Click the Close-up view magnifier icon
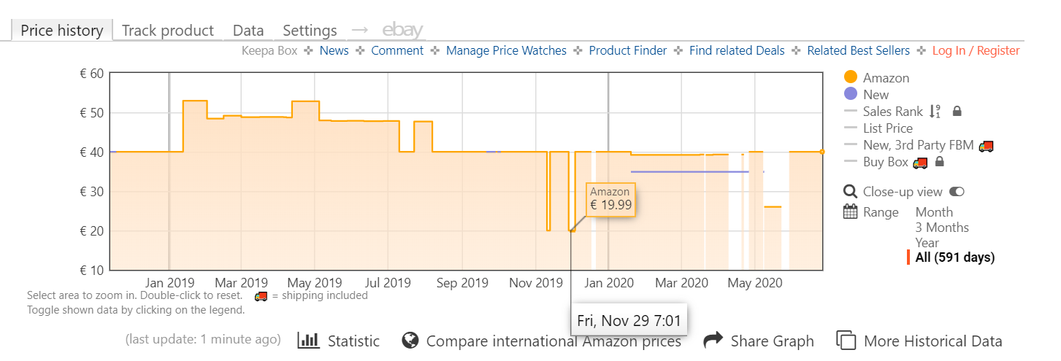The image size is (1061, 361). (x=850, y=192)
